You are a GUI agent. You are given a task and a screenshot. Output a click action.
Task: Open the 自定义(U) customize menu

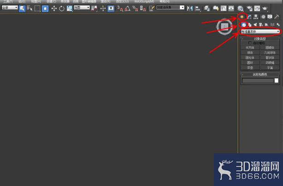[122, 1]
